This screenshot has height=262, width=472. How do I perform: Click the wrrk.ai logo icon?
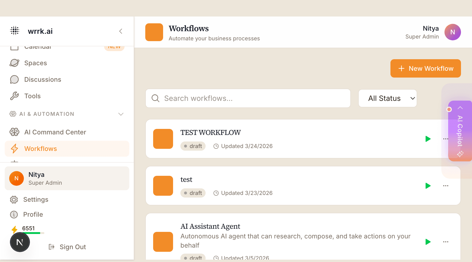click(x=15, y=31)
